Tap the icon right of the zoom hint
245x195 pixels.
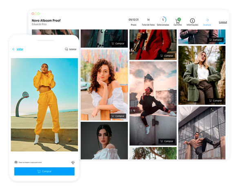click(x=72, y=162)
